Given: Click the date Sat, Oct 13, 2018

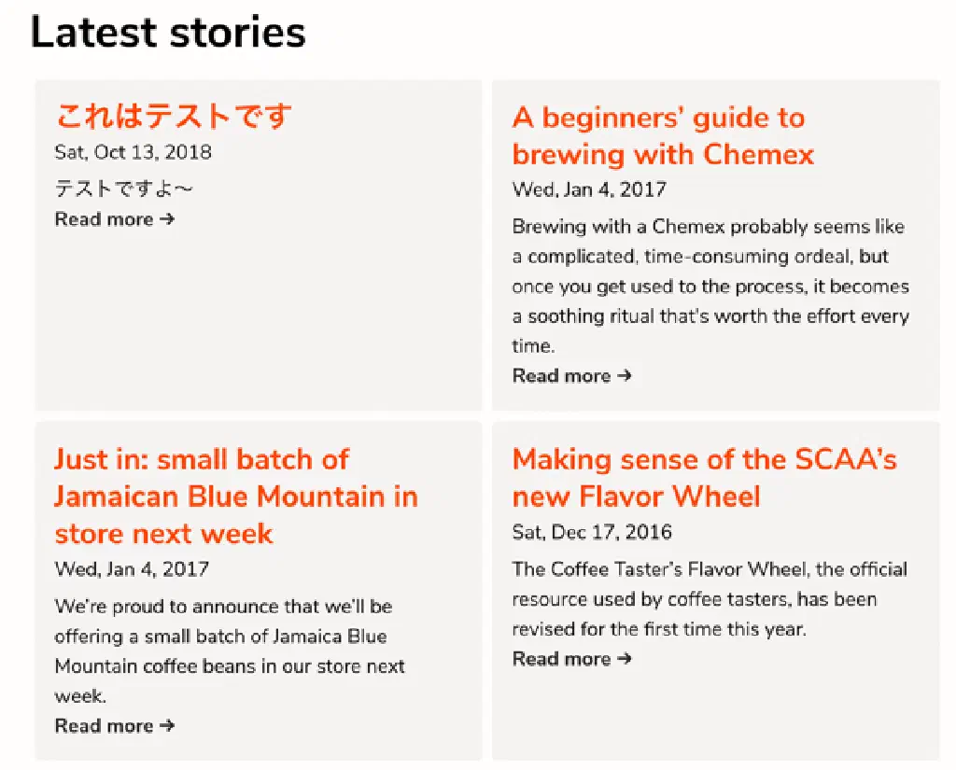Looking at the screenshot, I should point(134,152).
